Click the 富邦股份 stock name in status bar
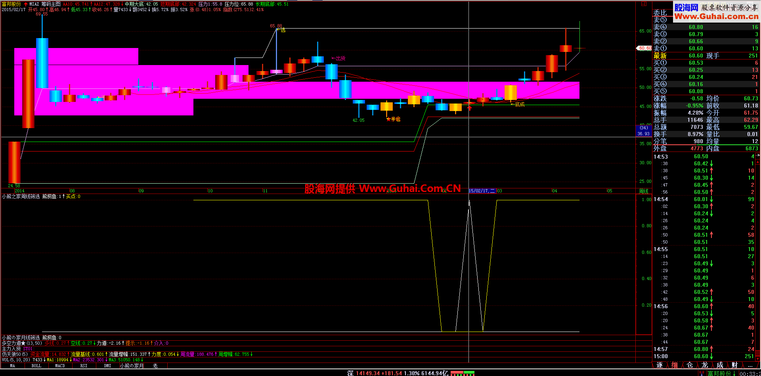This screenshot has height=376, width=761. point(719,373)
